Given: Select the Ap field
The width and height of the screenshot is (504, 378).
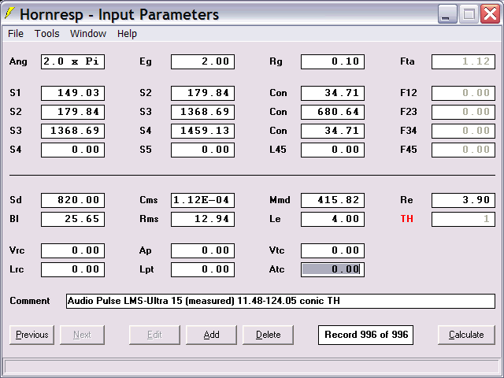Looking at the screenshot, I should [x=203, y=250].
